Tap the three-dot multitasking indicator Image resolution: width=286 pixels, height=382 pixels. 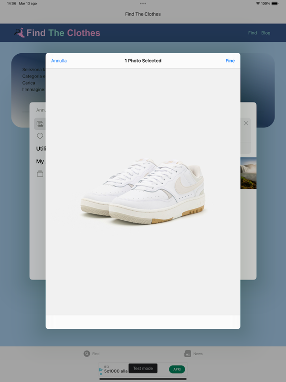pos(143,3)
